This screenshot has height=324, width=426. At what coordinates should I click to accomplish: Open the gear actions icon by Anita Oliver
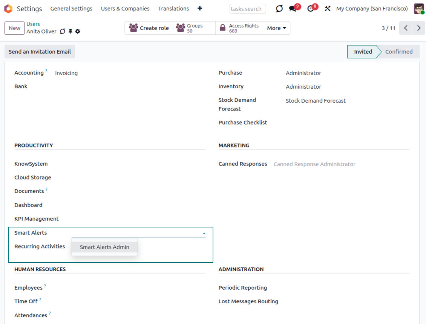point(78,32)
